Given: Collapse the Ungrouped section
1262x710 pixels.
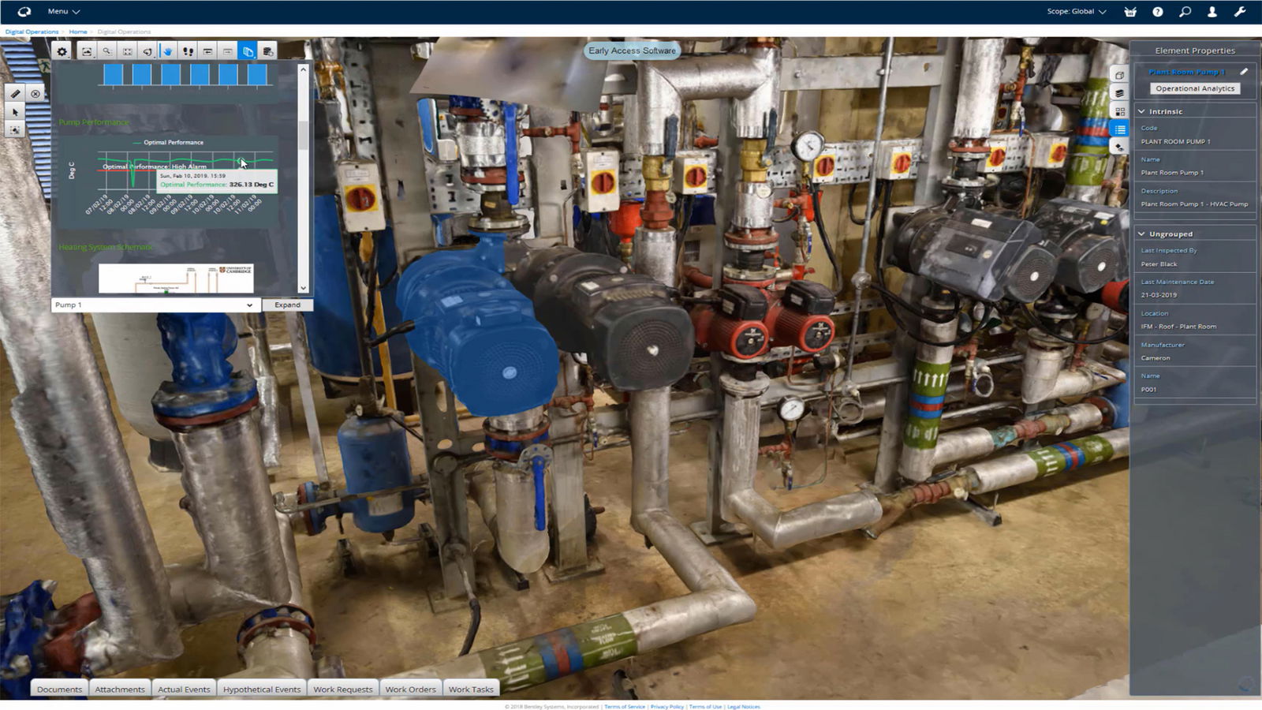Looking at the screenshot, I should (1142, 234).
